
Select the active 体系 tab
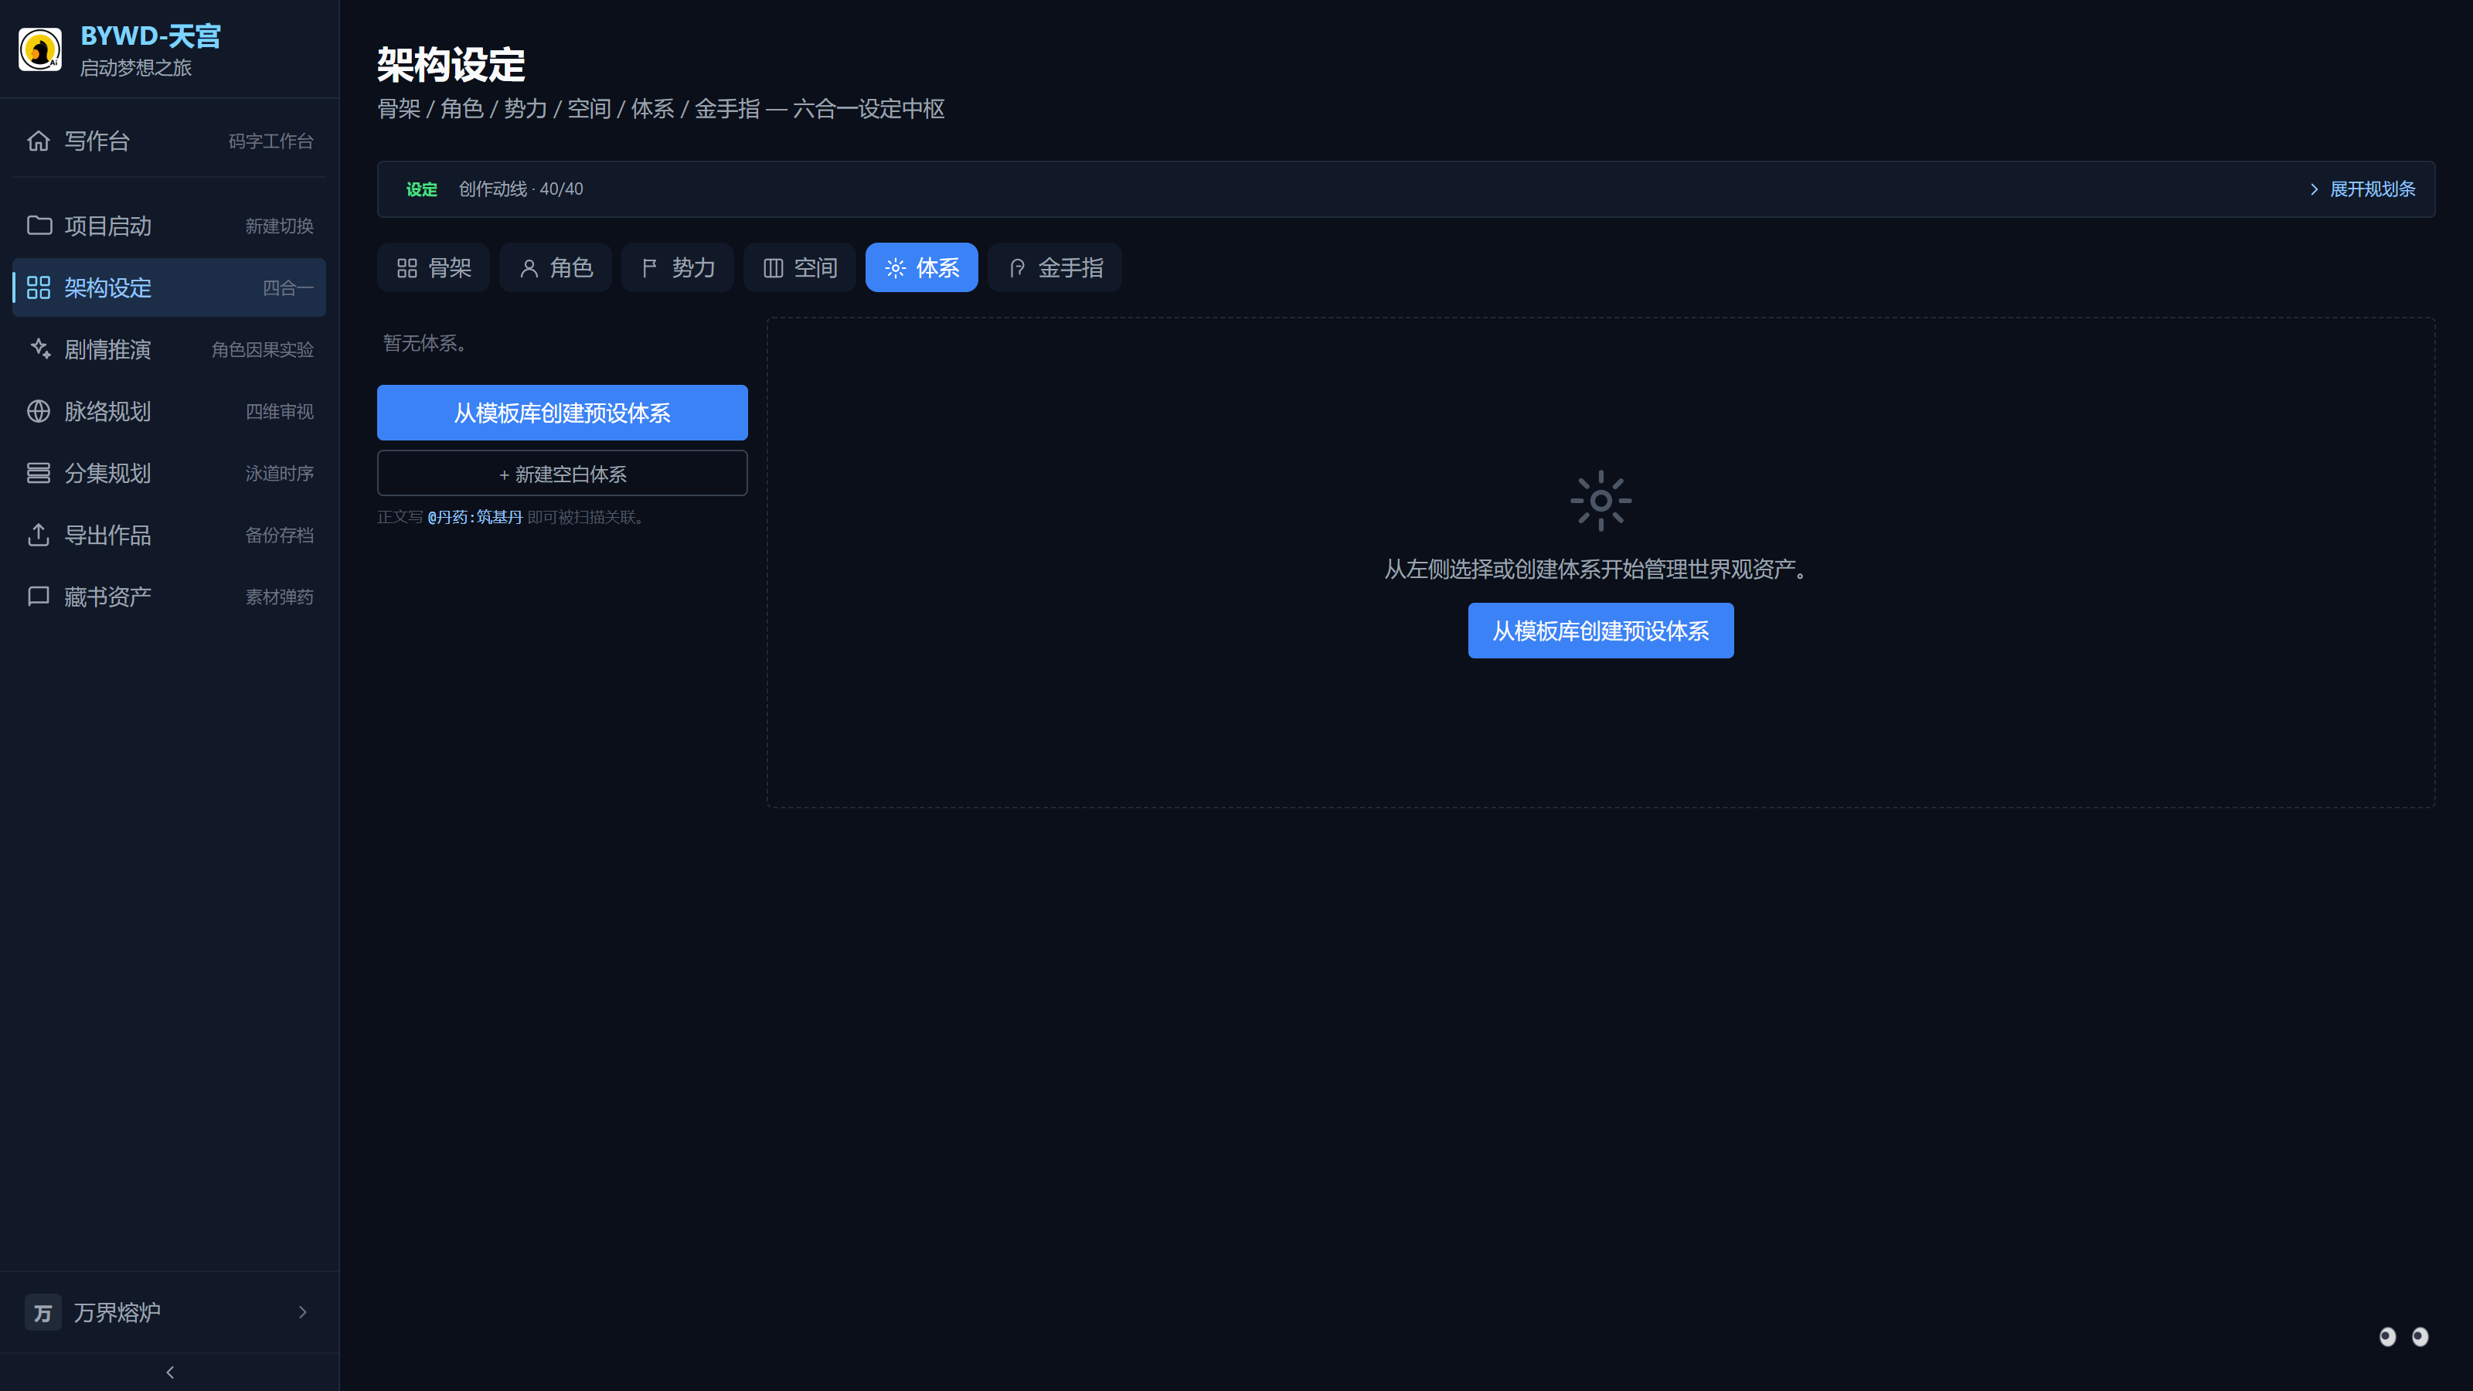click(x=922, y=268)
